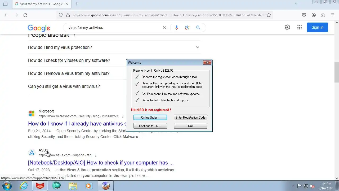Click the Google logo
Image resolution: width=339 pixels, height=191 pixels.
pyautogui.click(x=39, y=28)
